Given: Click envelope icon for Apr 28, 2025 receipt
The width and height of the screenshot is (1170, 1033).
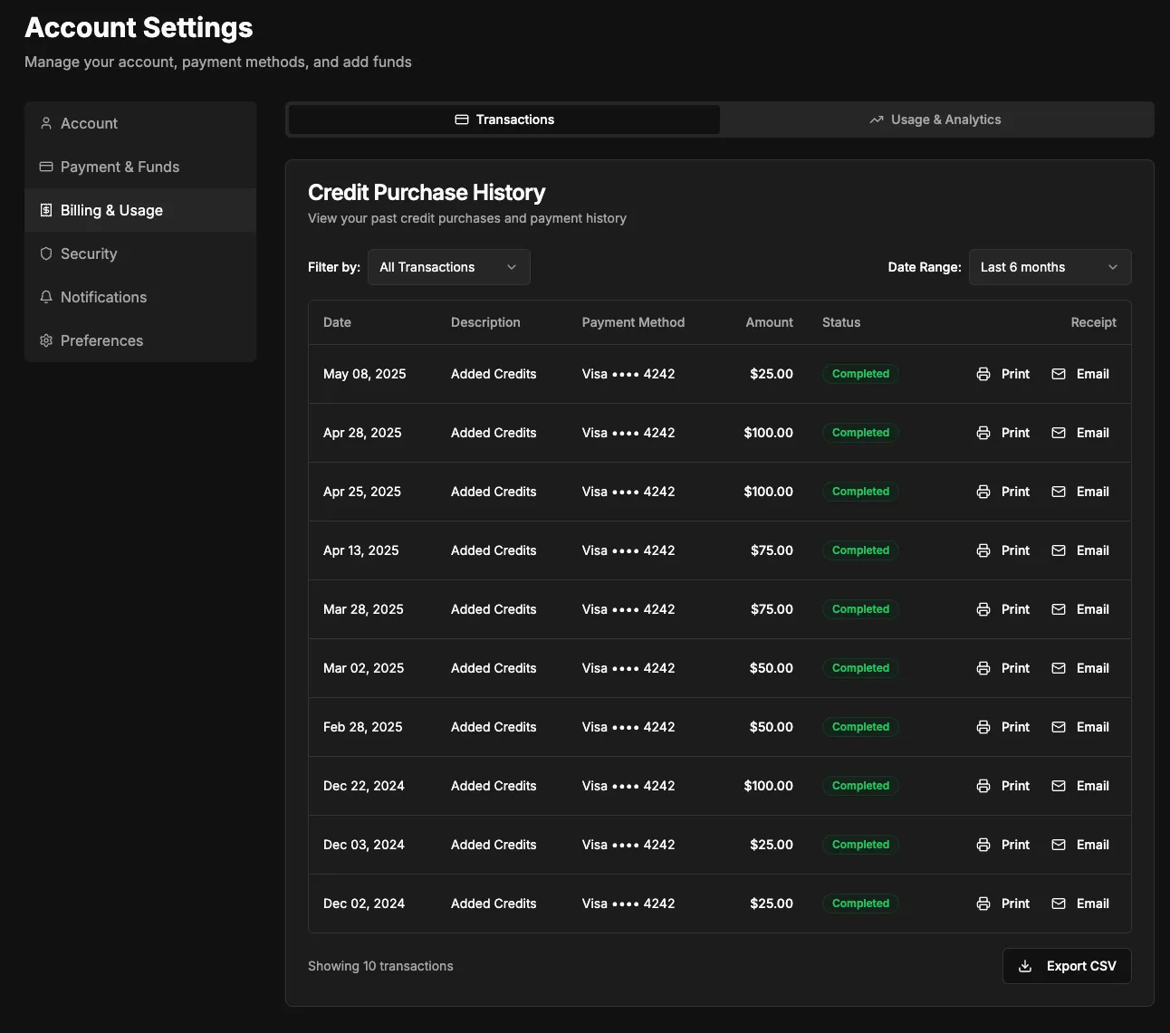Looking at the screenshot, I should click(1059, 433).
